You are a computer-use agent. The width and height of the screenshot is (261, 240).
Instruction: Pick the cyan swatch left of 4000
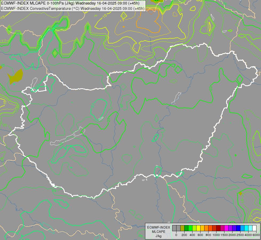246,228
